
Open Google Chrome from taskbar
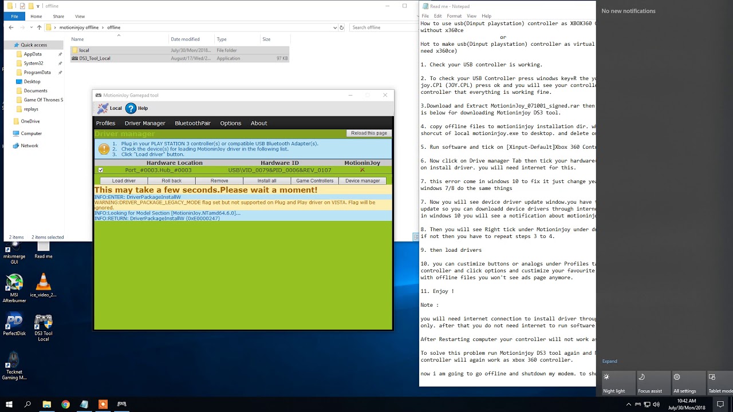click(x=65, y=404)
